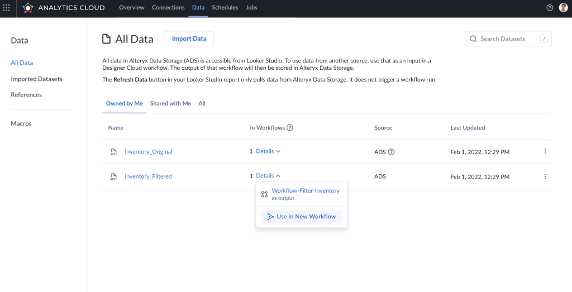Open more options for Inventory_Original

click(545, 151)
